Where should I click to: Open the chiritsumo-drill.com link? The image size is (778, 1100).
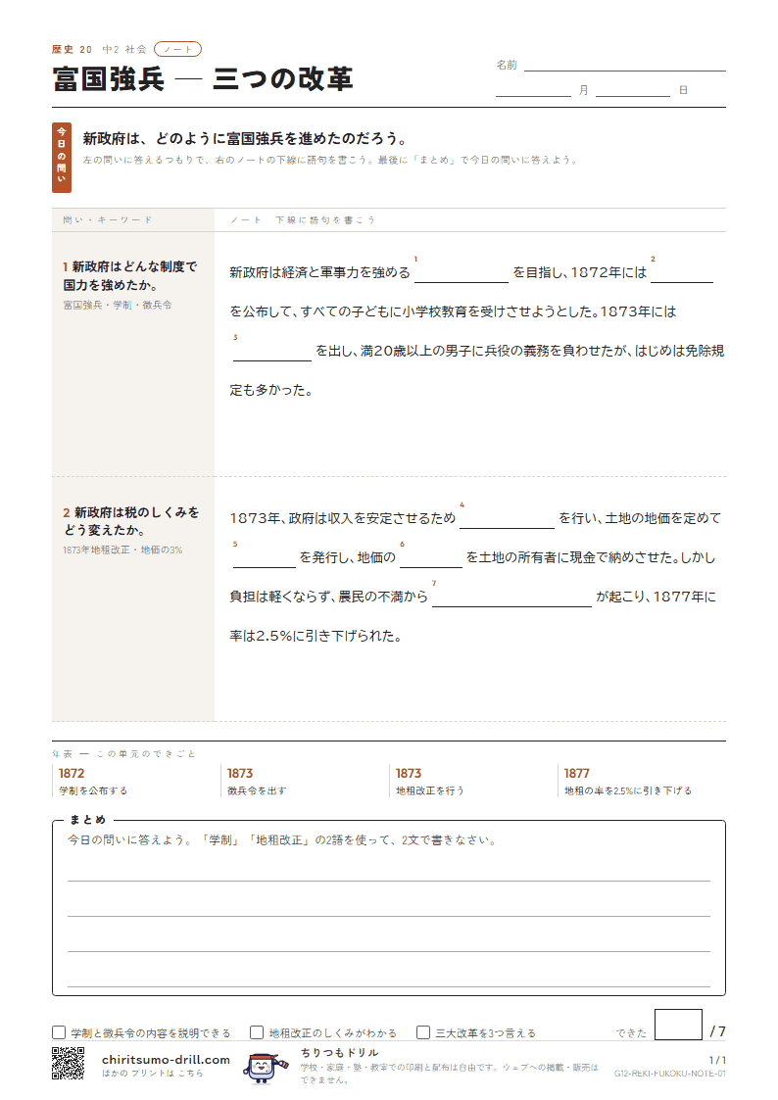tap(166, 1059)
